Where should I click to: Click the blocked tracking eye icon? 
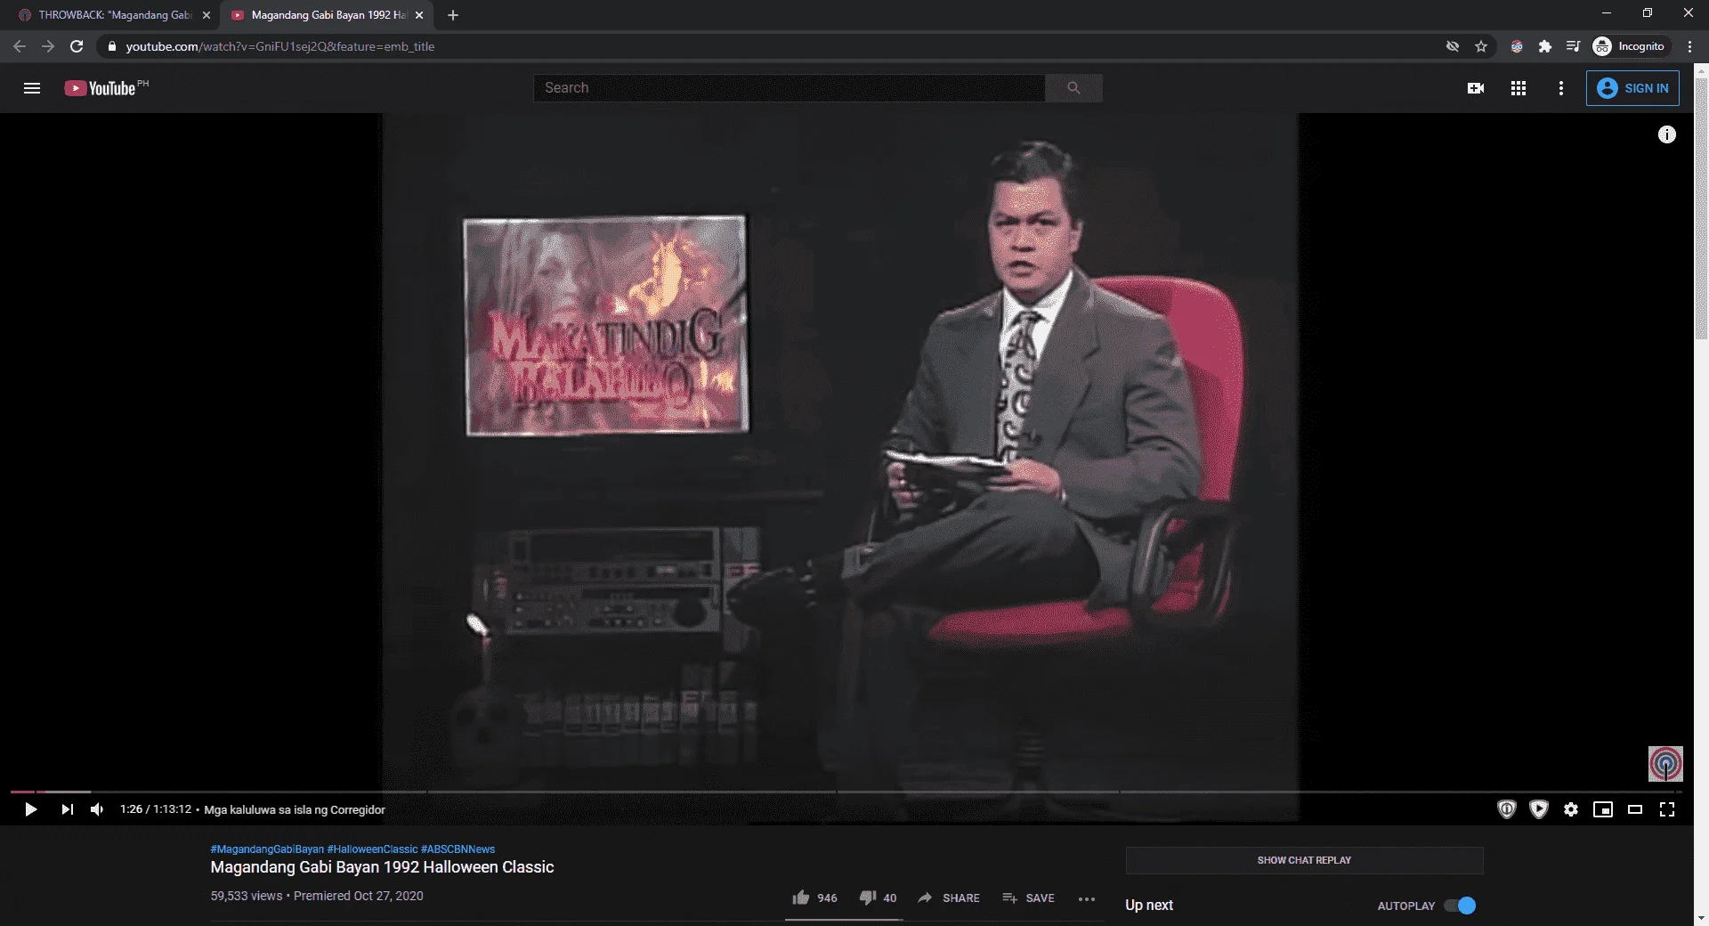1453,46
